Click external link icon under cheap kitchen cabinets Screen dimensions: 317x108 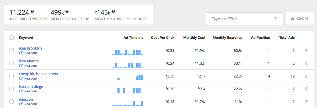click(x=21, y=79)
